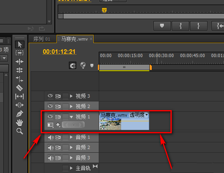The height and width of the screenshot is (173, 224).
Task: Go to previous keyframe on 视频 1
Action: point(66,125)
